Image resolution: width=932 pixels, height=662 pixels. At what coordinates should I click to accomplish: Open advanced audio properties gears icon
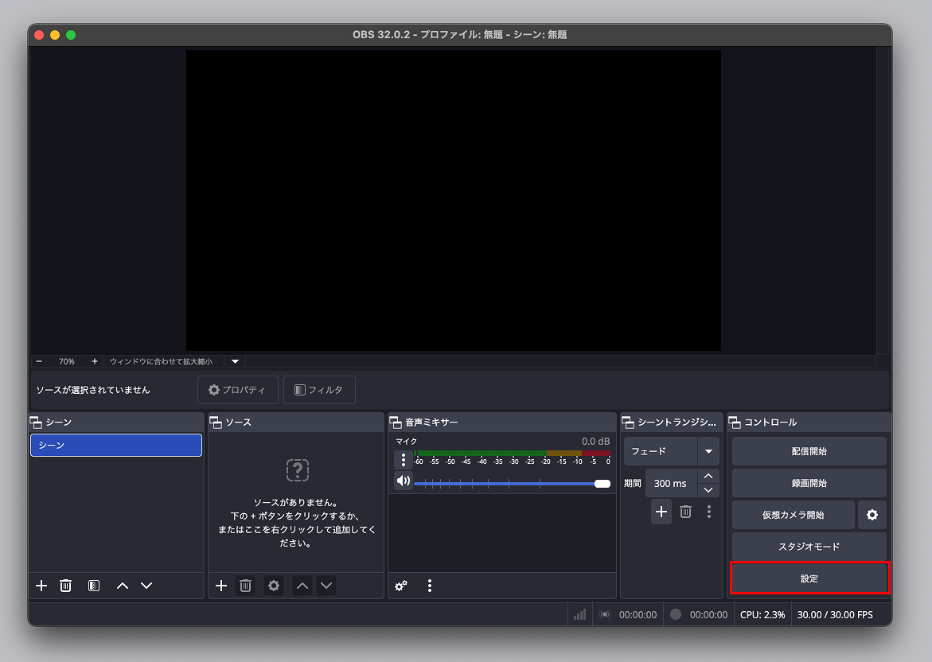401,586
